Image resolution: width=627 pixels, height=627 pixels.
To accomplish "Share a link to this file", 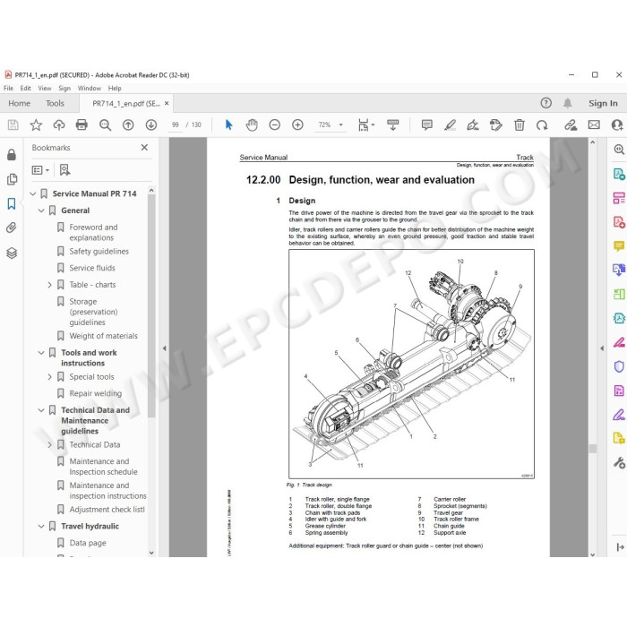I will [x=571, y=125].
